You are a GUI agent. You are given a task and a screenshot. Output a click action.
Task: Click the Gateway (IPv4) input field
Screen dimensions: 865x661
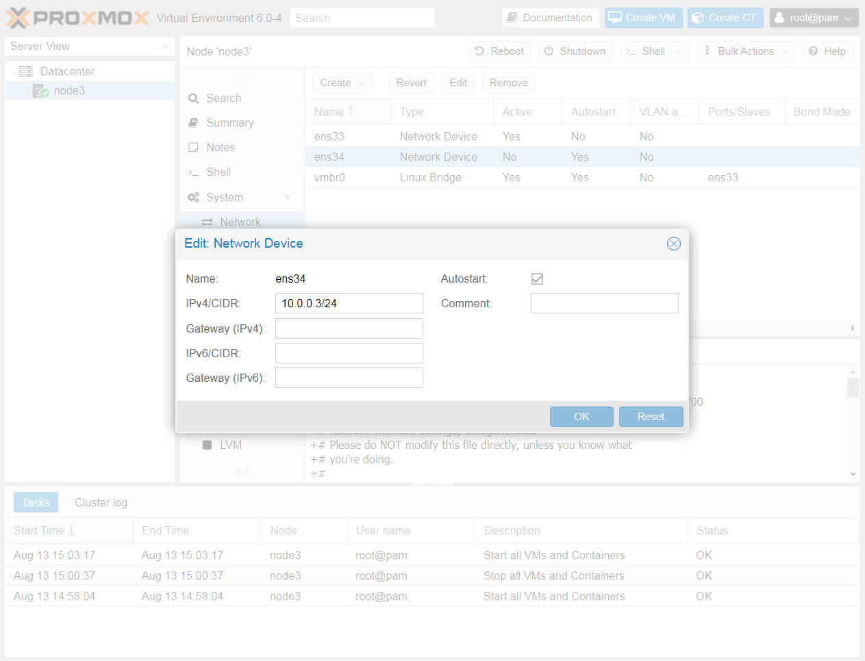349,328
